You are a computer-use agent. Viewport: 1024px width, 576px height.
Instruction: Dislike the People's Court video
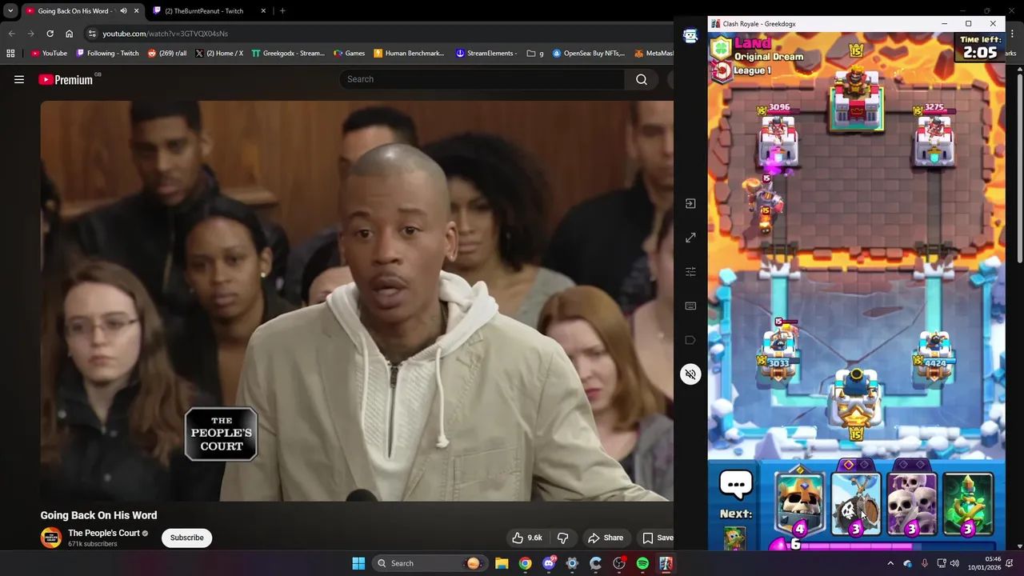coord(562,538)
